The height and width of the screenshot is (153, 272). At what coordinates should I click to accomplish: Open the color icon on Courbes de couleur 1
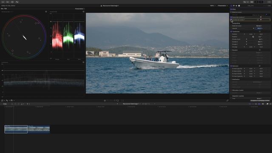[x=261, y=20]
